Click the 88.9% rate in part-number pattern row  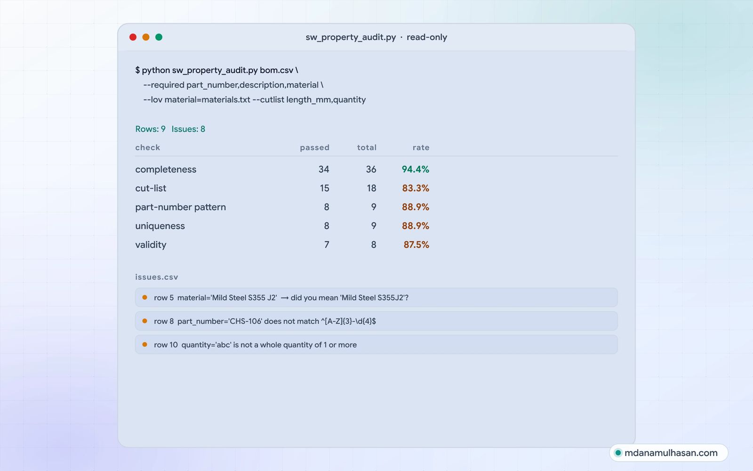pyautogui.click(x=416, y=207)
